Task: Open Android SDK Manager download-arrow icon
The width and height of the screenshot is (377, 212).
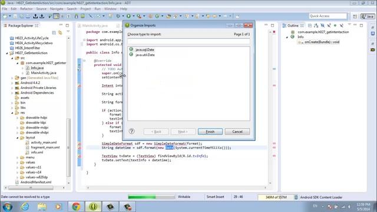Action: point(42,16)
